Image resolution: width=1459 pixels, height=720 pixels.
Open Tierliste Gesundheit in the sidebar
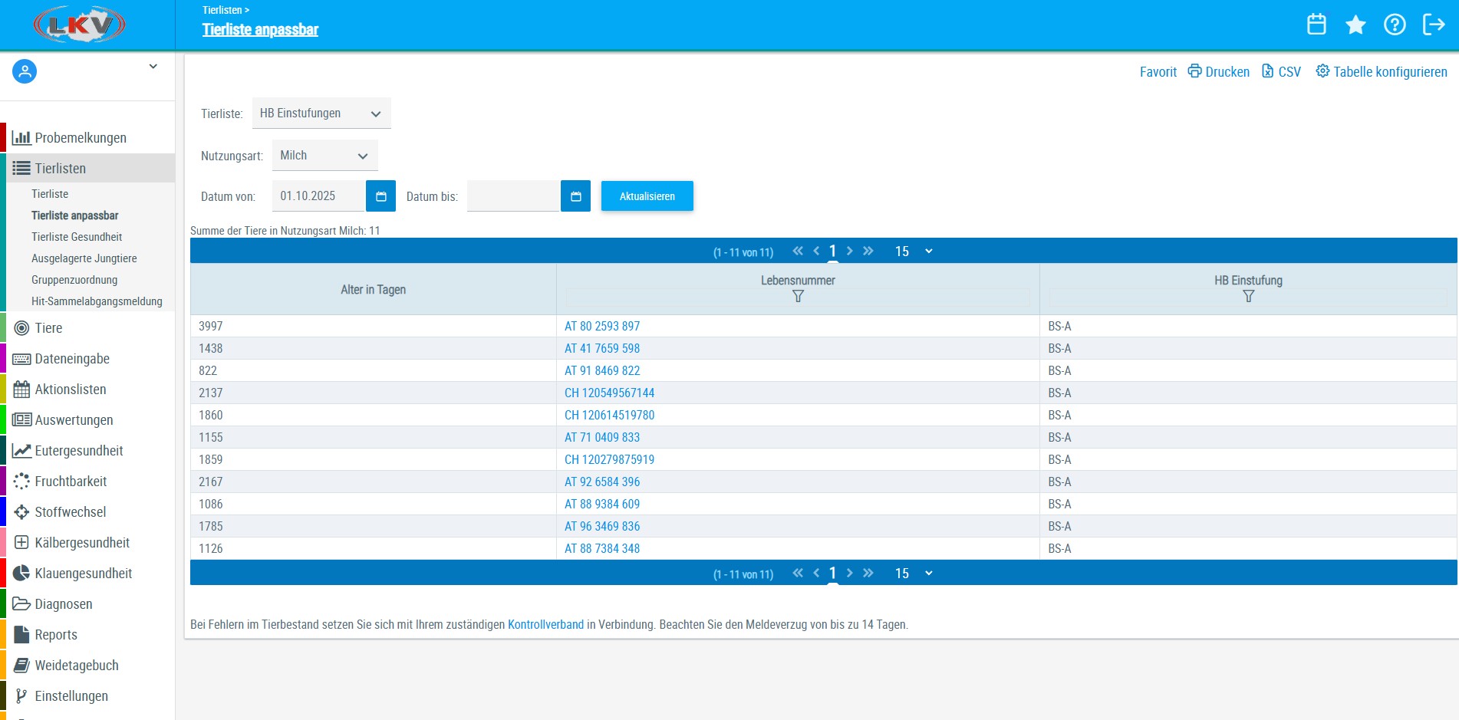[77, 237]
